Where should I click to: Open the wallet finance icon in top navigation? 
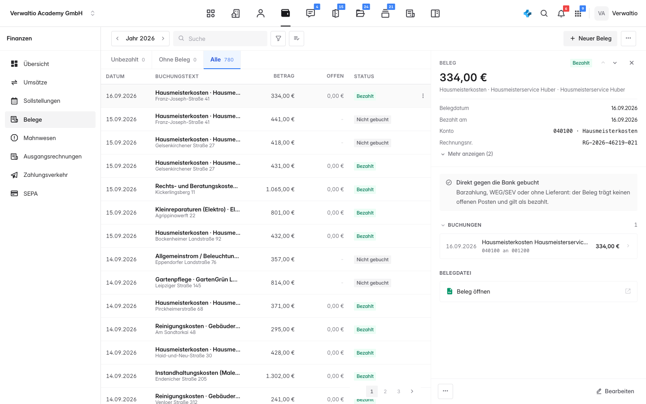click(x=285, y=13)
